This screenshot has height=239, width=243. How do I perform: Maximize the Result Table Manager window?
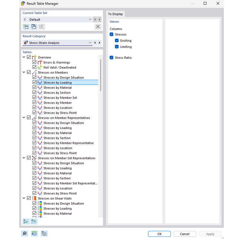pos(205,4)
